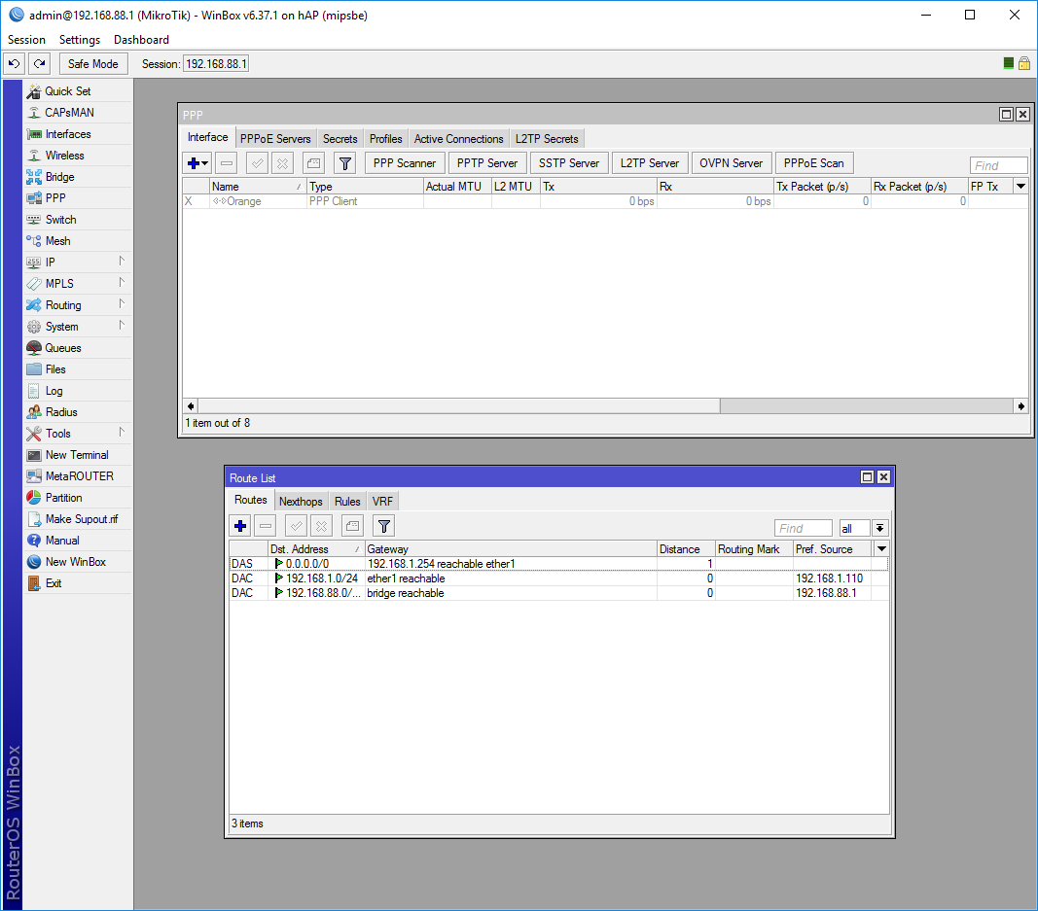Screen dimensions: 1038x911
Task: Click the enable checkmark in PPP window
Action: pyautogui.click(x=257, y=163)
